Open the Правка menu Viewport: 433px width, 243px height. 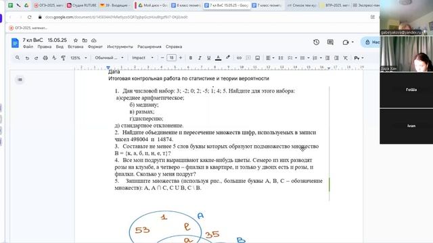coord(45,47)
